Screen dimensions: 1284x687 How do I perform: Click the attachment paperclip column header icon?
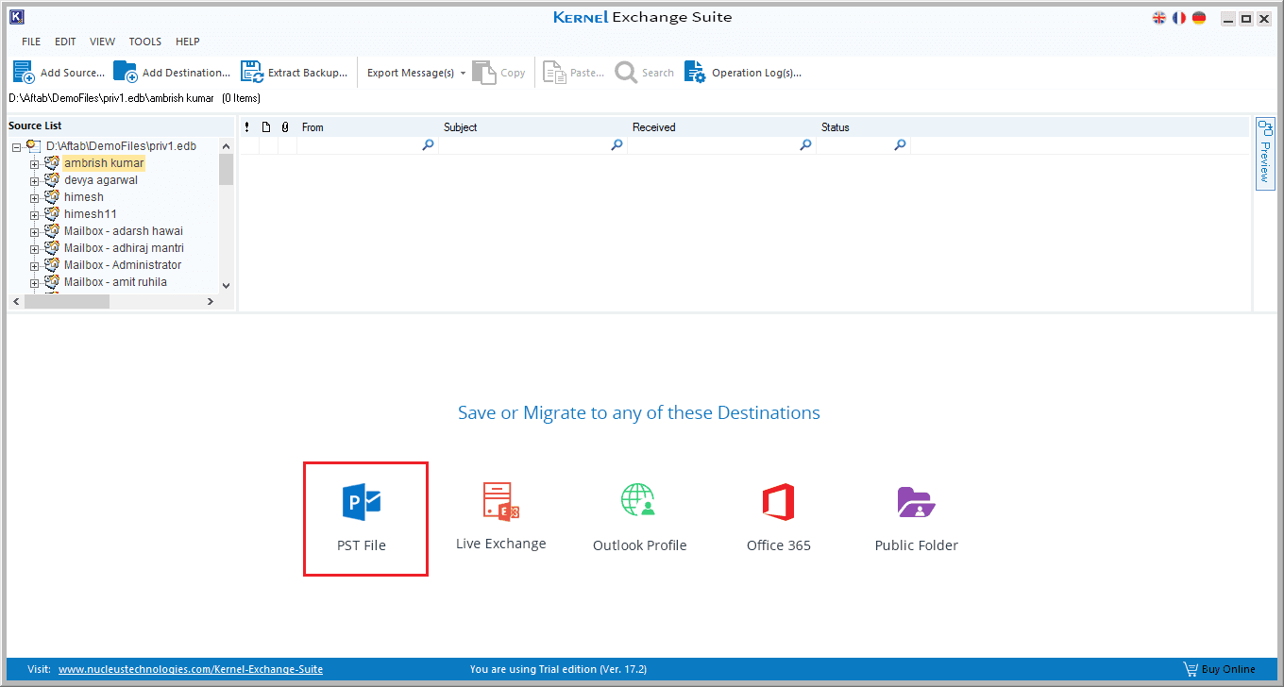[285, 127]
